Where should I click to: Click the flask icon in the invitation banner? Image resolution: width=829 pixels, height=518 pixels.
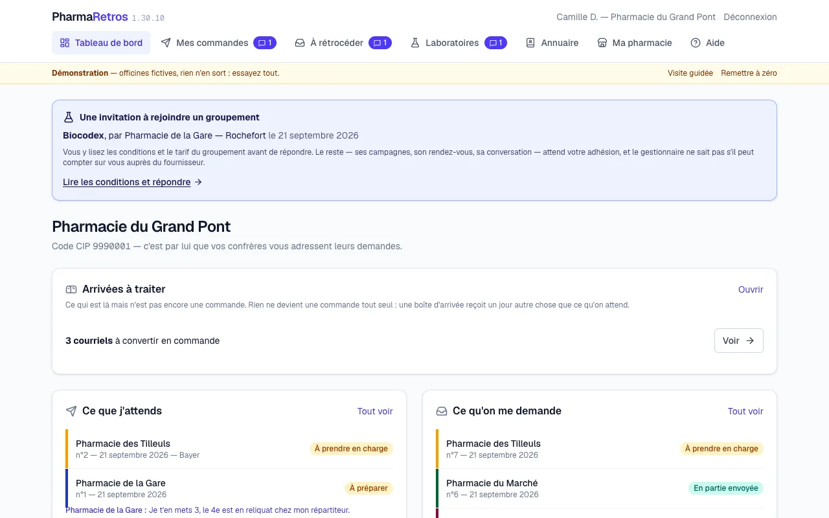click(69, 117)
